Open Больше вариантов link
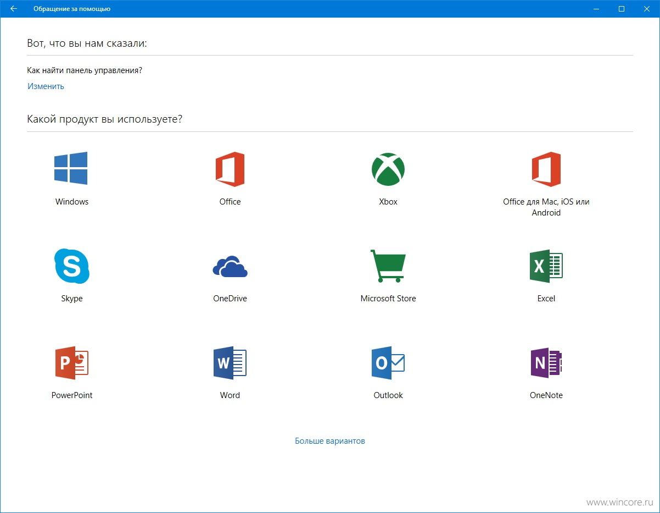The image size is (660, 513). point(330,441)
